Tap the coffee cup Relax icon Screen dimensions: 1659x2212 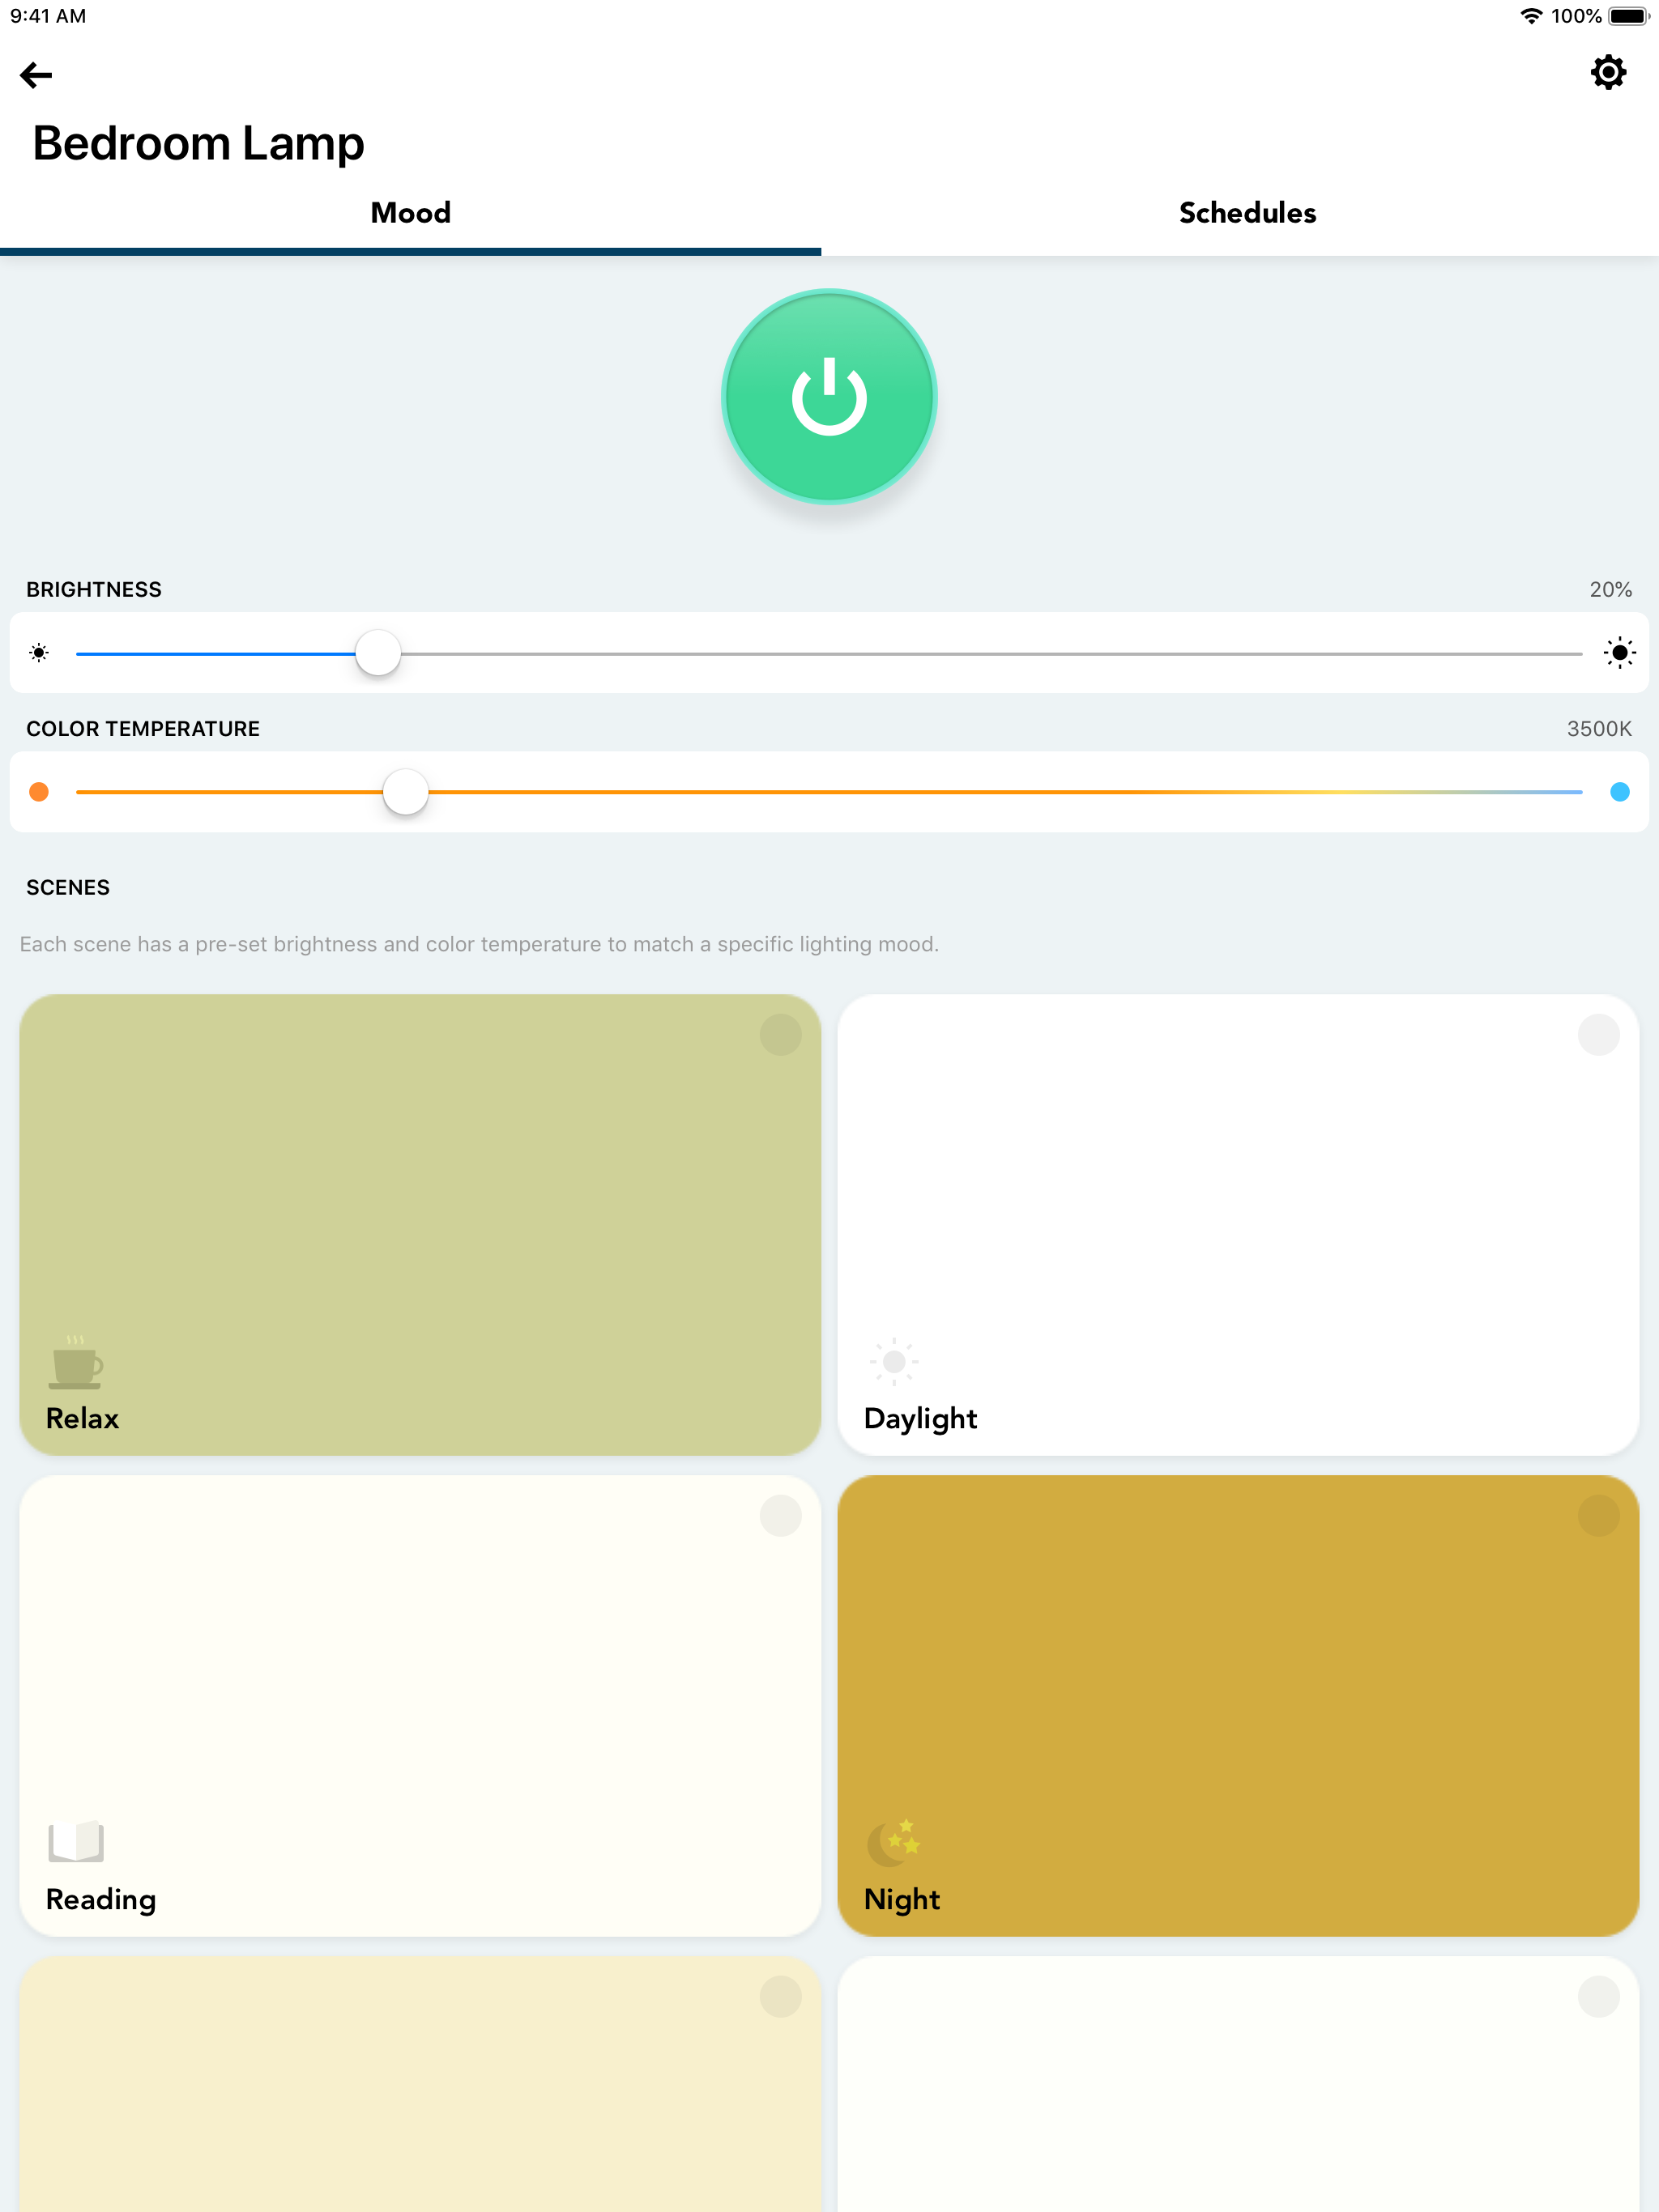click(x=75, y=1363)
